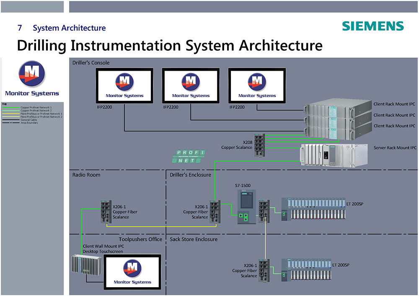This screenshot has height=296, width=419.
Task: Select the Radio Room section label
Action: (x=86, y=175)
